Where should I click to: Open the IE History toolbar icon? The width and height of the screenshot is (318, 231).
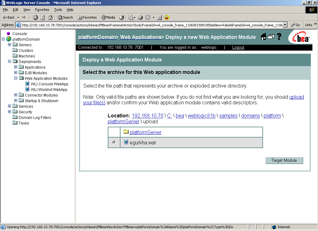click(121, 17)
